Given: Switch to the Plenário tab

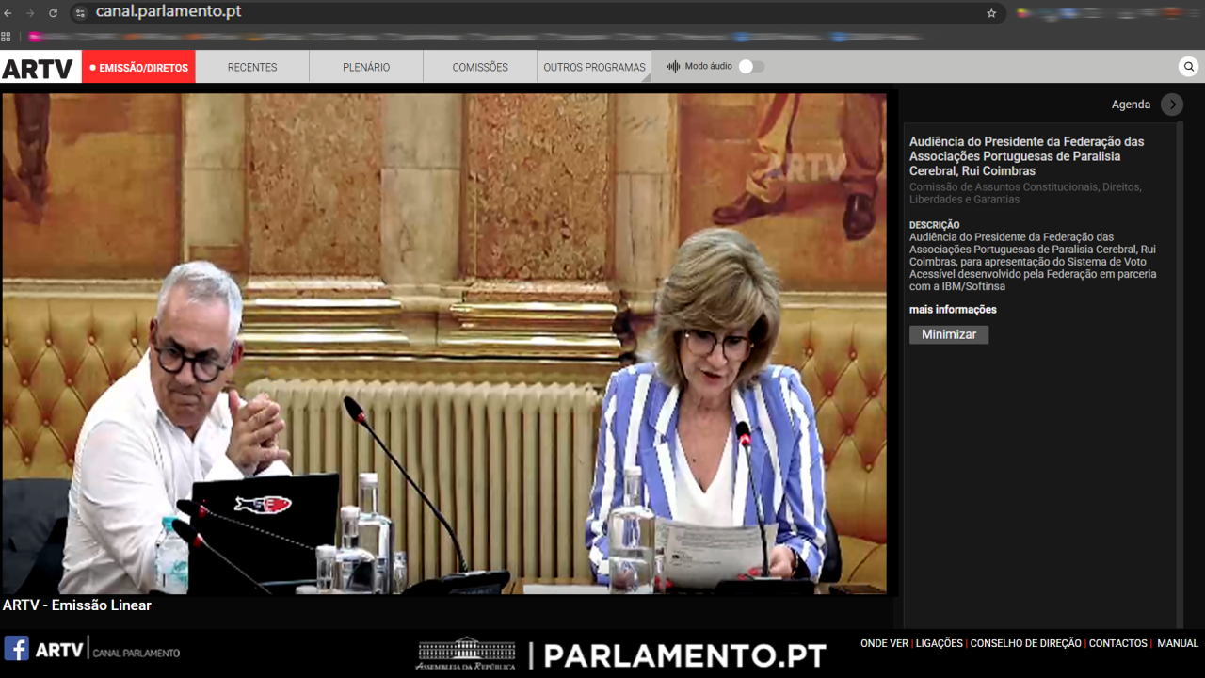Looking at the screenshot, I should [x=366, y=67].
